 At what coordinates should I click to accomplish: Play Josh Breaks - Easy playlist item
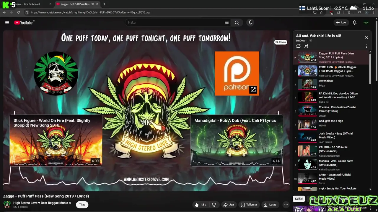coord(331,138)
